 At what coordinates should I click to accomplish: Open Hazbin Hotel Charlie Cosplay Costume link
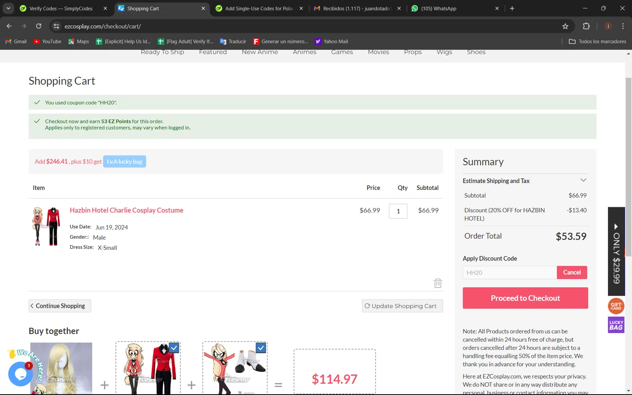pos(126,210)
